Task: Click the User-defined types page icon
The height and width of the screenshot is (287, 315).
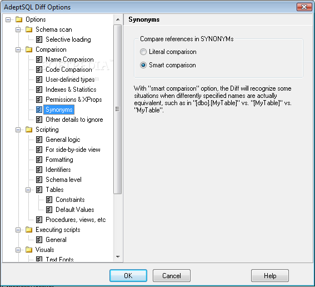Action: click(x=39, y=80)
